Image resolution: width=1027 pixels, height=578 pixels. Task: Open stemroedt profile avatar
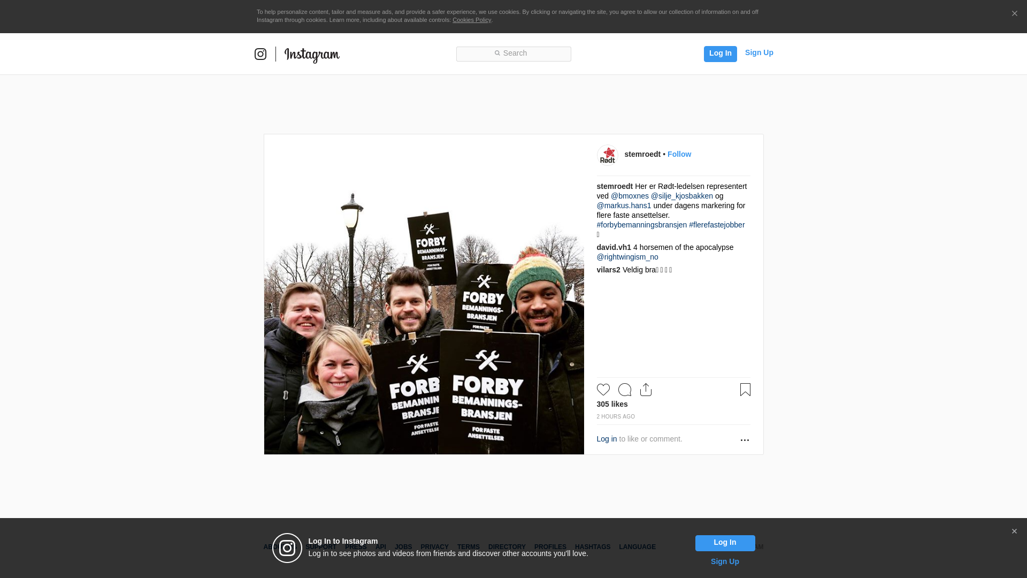[x=607, y=155]
